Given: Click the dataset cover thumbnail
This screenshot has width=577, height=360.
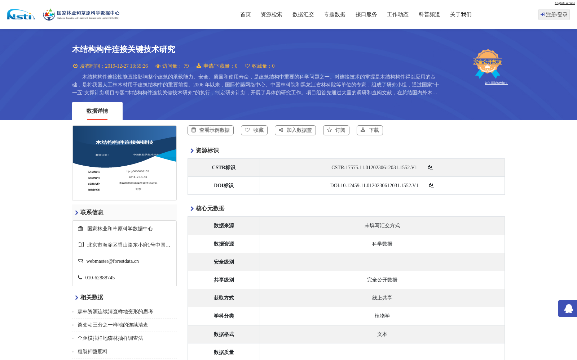Looking at the screenshot, I should tap(124, 163).
